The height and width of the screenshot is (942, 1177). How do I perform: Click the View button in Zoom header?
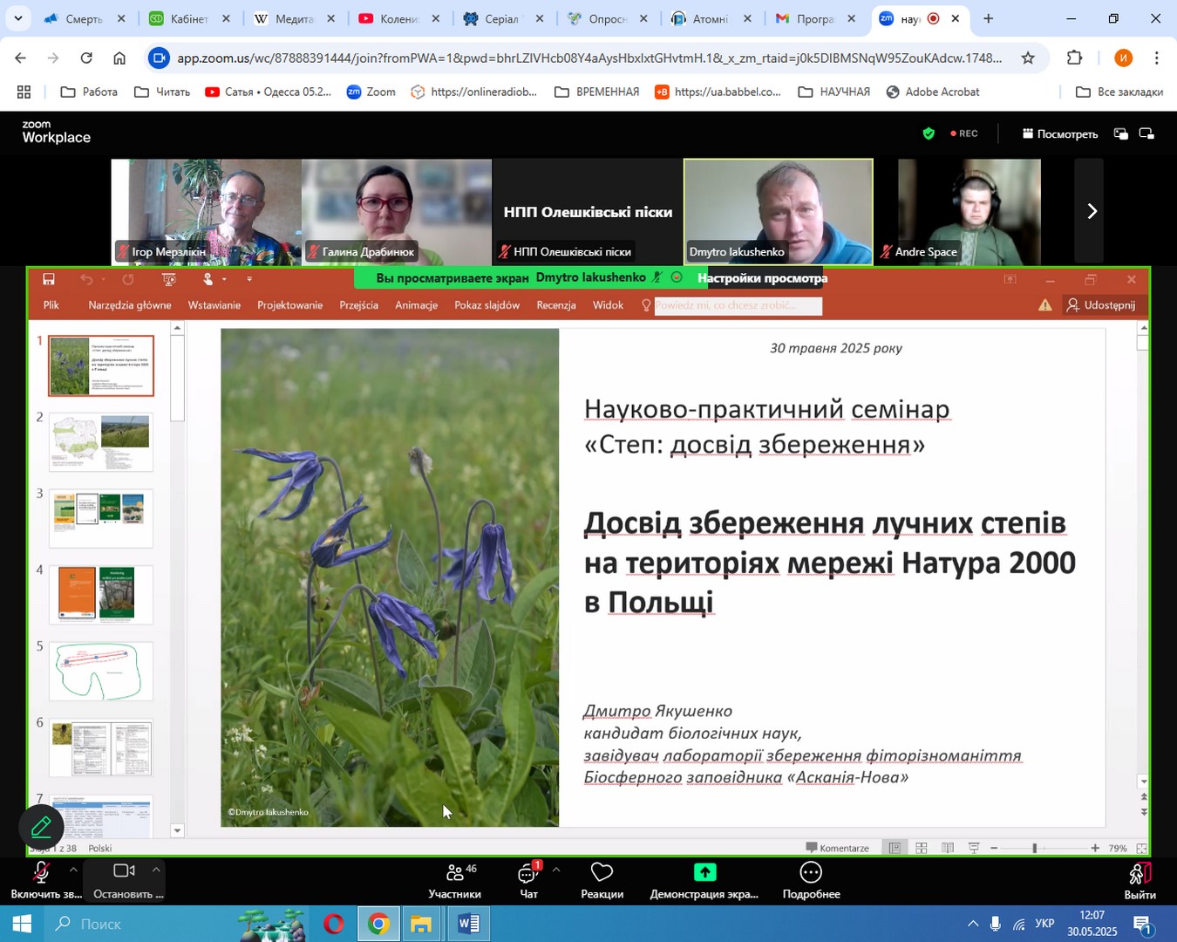coord(1059,134)
